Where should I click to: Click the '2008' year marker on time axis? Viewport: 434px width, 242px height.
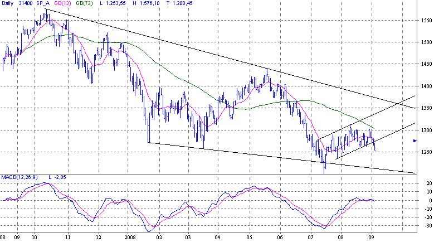(x=130, y=238)
